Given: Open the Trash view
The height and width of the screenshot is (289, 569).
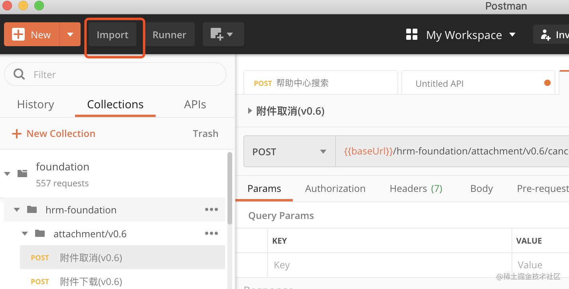Looking at the screenshot, I should (x=205, y=133).
